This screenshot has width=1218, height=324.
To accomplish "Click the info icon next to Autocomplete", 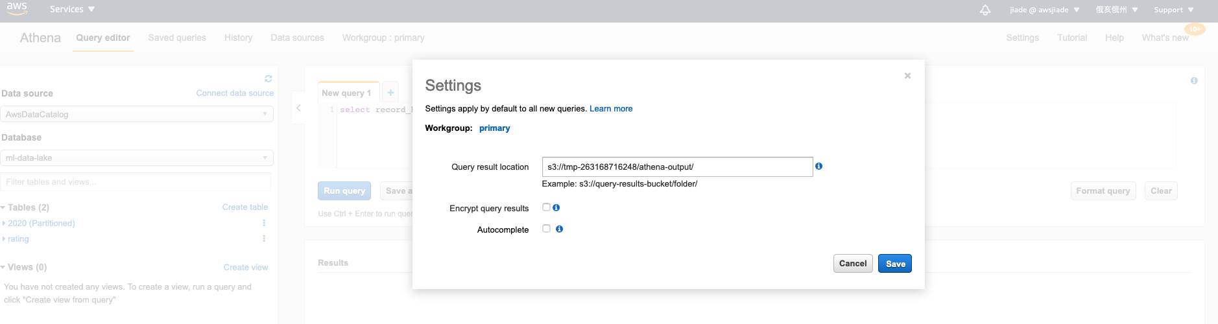I will tap(559, 229).
